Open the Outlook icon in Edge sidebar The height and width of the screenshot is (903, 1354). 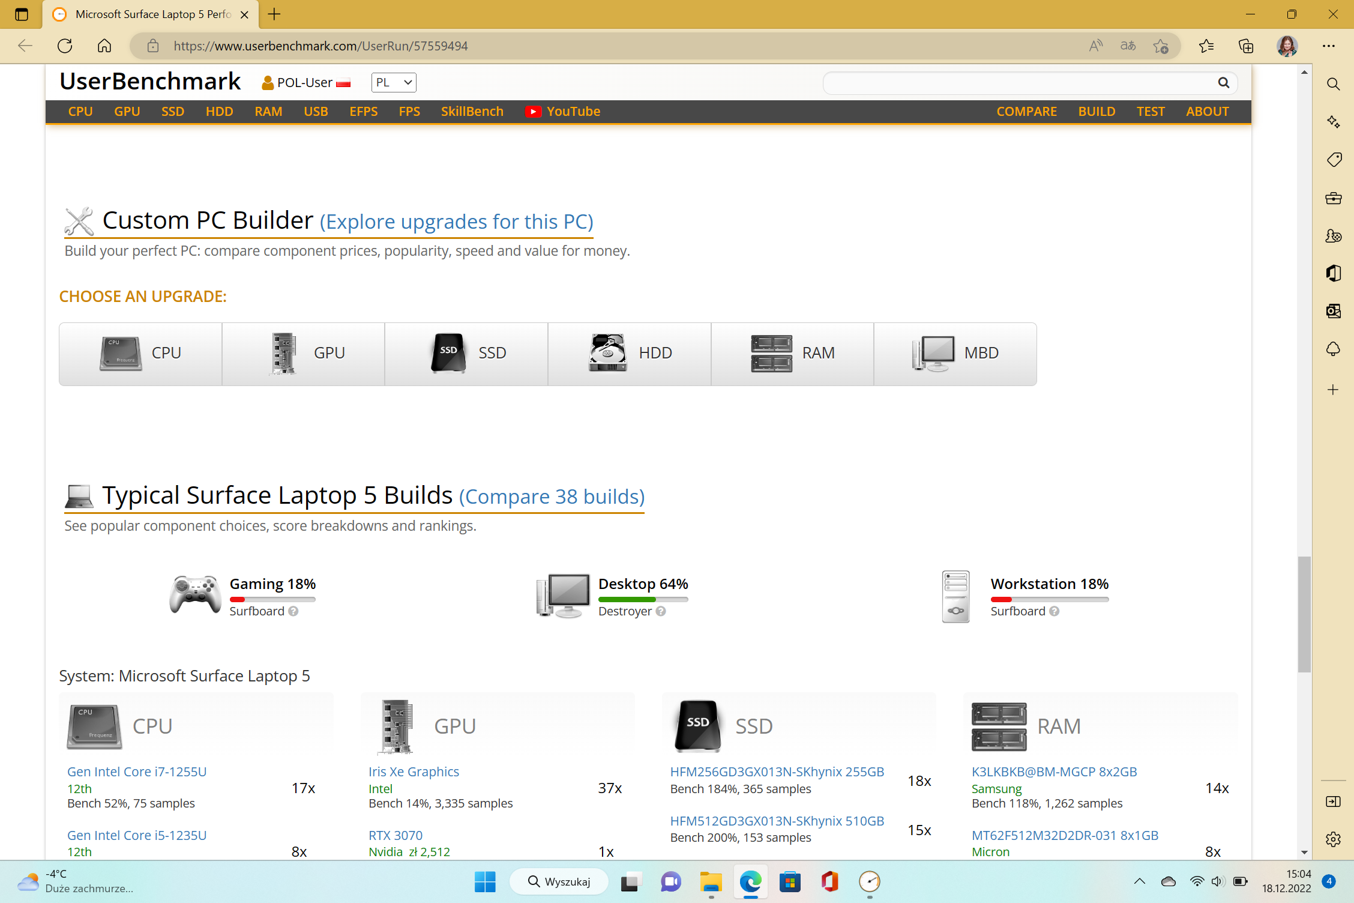click(1333, 311)
